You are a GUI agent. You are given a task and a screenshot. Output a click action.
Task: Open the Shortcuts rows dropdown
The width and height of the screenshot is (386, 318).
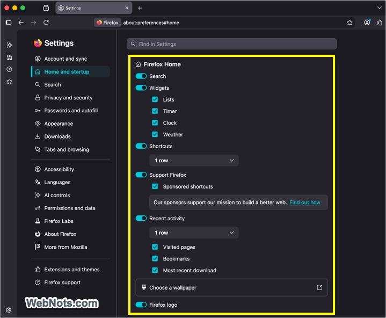194,161
